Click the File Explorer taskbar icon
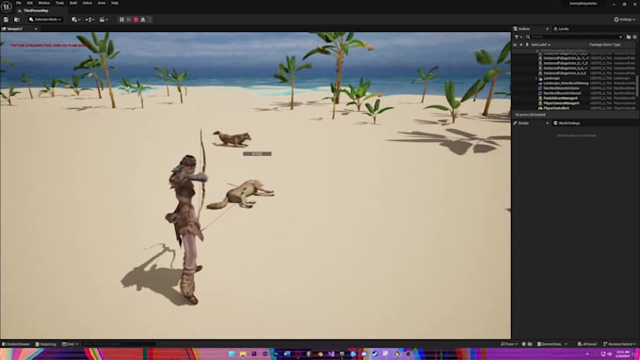Viewport: 640px width, 360px height. pyautogui.click(x=243, y=353)
